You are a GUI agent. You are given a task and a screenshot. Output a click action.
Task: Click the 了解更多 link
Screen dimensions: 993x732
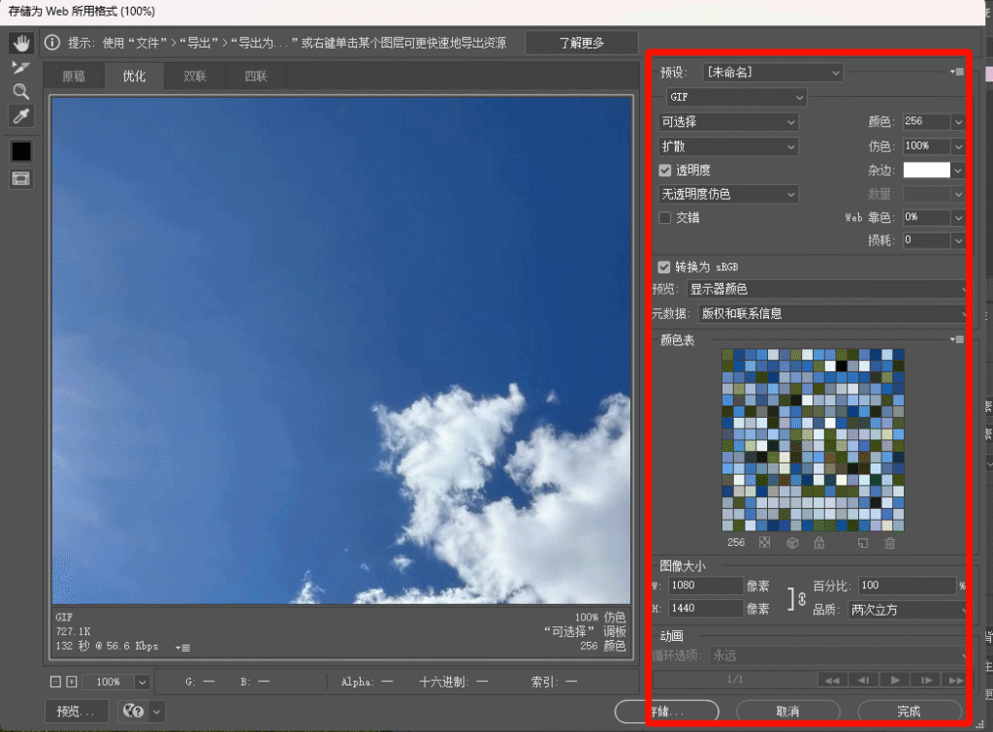coord(582,43)
